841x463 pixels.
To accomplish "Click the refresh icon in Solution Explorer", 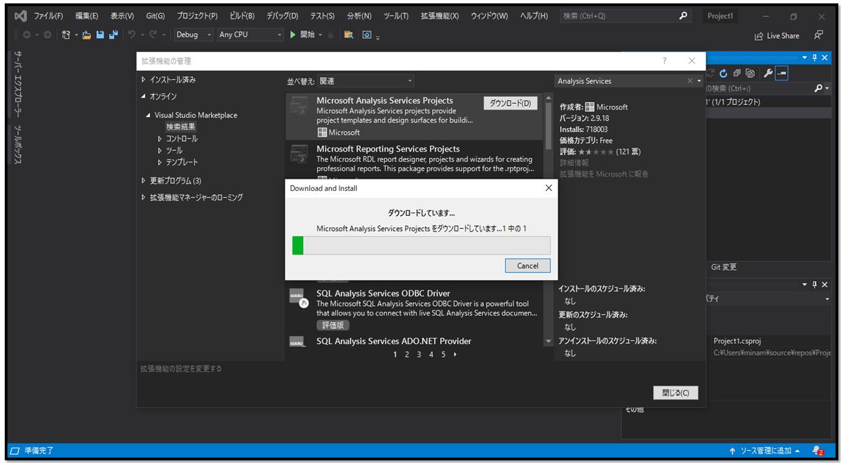I will coord(724,73).
